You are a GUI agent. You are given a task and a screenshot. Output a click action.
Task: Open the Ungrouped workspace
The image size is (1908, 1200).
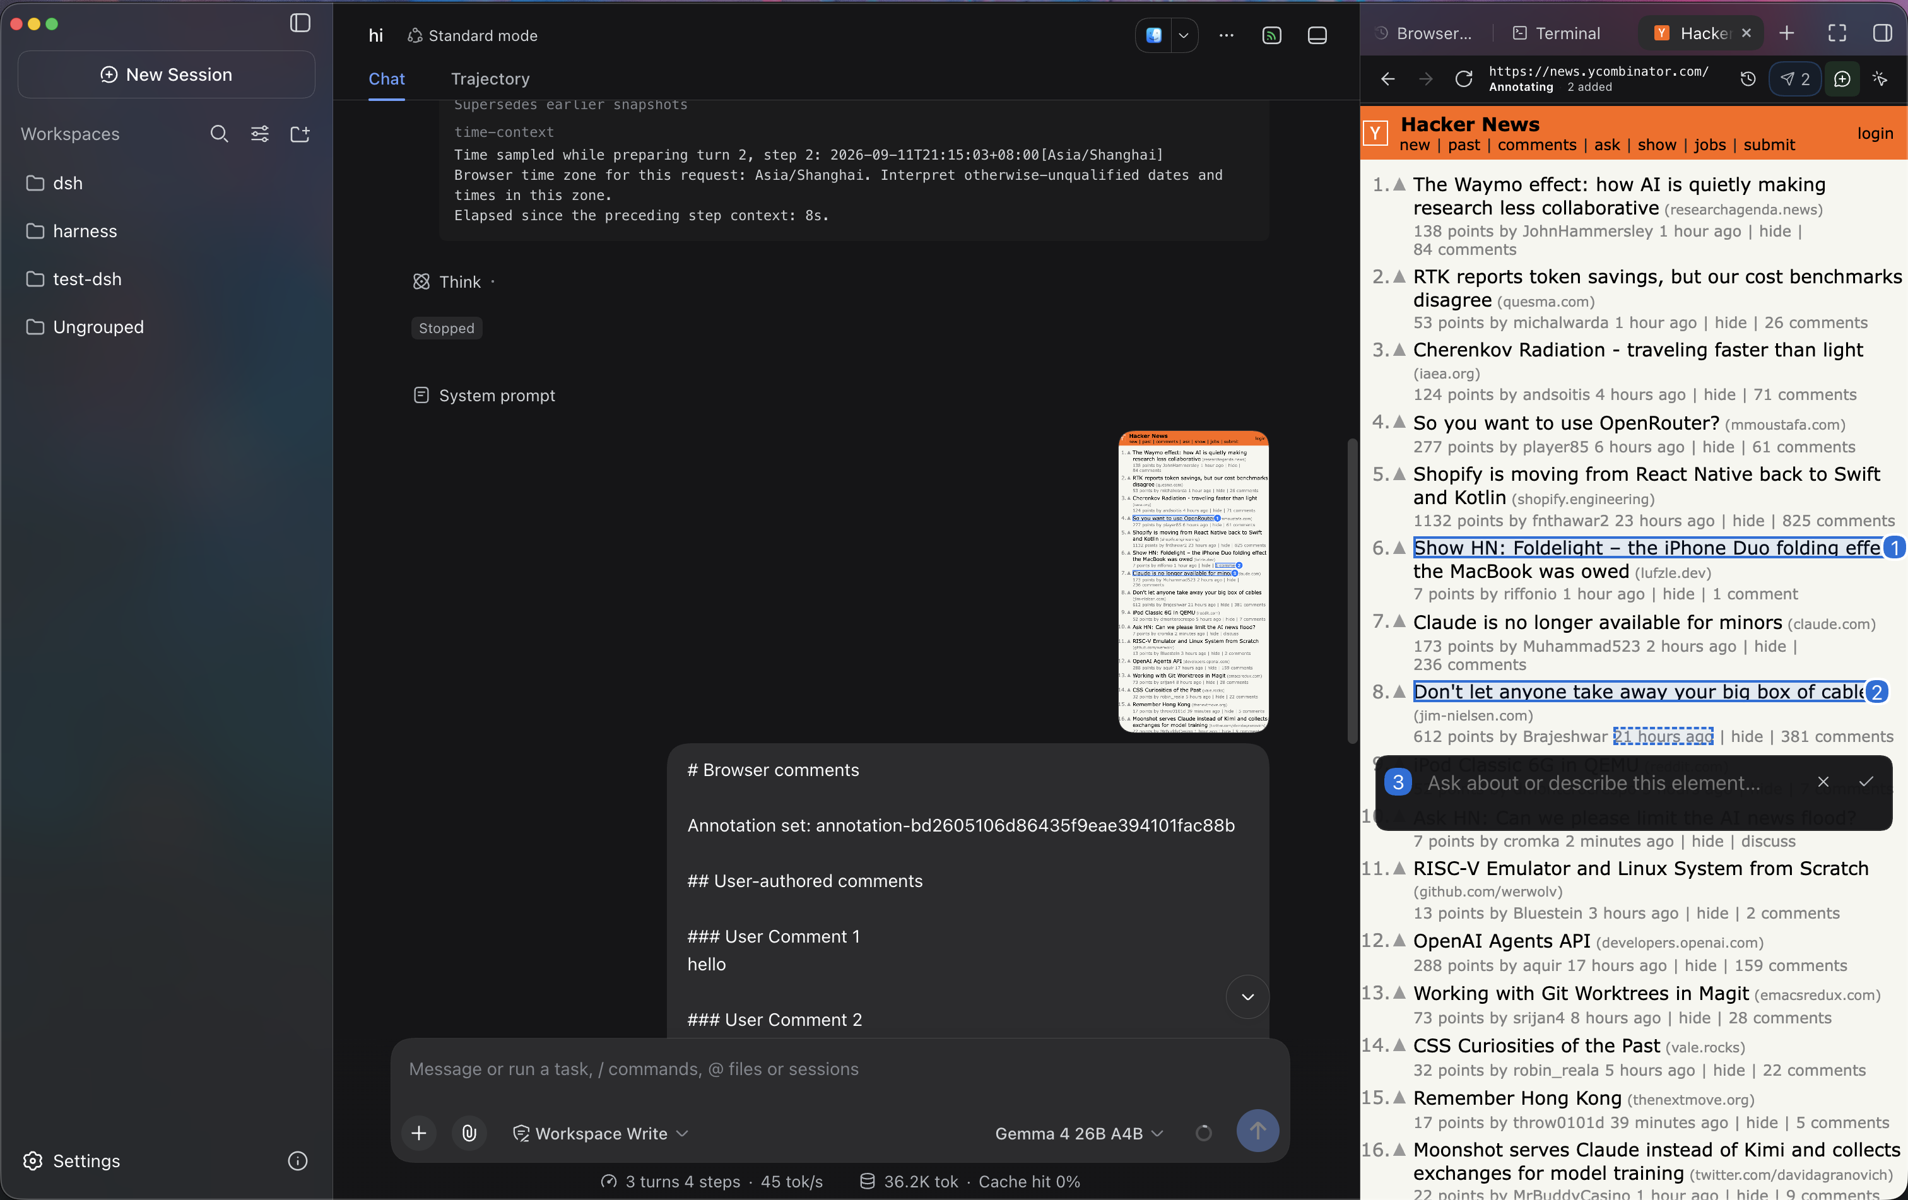(167, 327)
